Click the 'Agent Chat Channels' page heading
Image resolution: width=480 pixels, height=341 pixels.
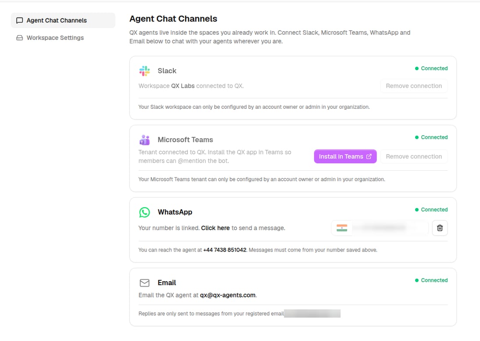[173, 19]
